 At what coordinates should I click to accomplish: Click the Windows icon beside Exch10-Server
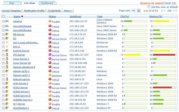tap(7, 51)
